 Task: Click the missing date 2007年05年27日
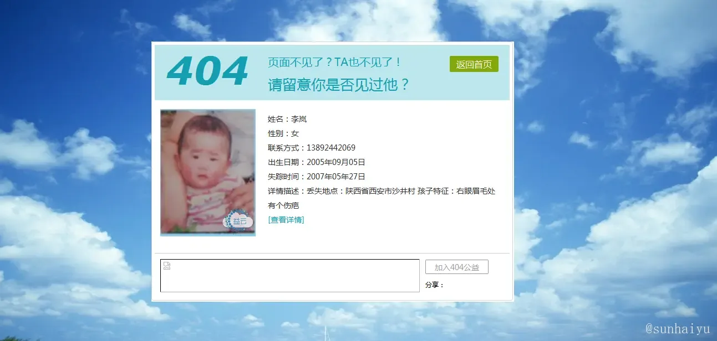click(x=336, y=177)
